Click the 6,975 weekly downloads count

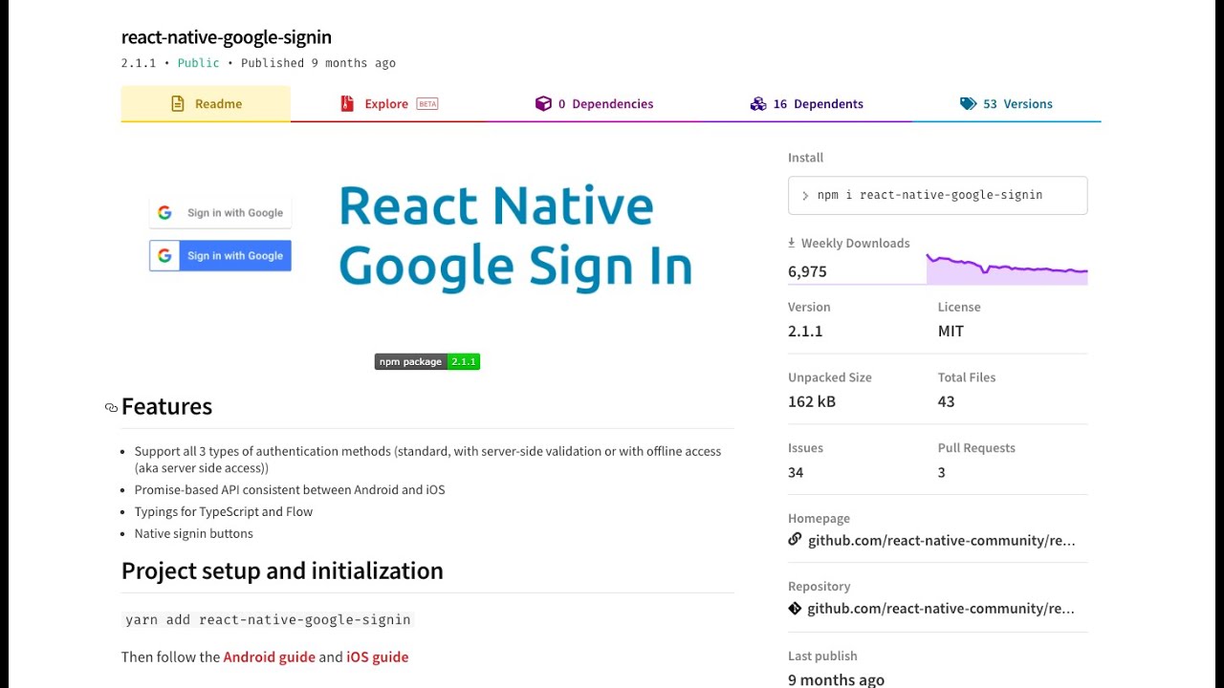[807, 271]
